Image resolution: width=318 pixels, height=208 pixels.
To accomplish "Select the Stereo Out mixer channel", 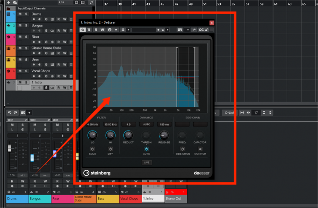I will (176, 199).
